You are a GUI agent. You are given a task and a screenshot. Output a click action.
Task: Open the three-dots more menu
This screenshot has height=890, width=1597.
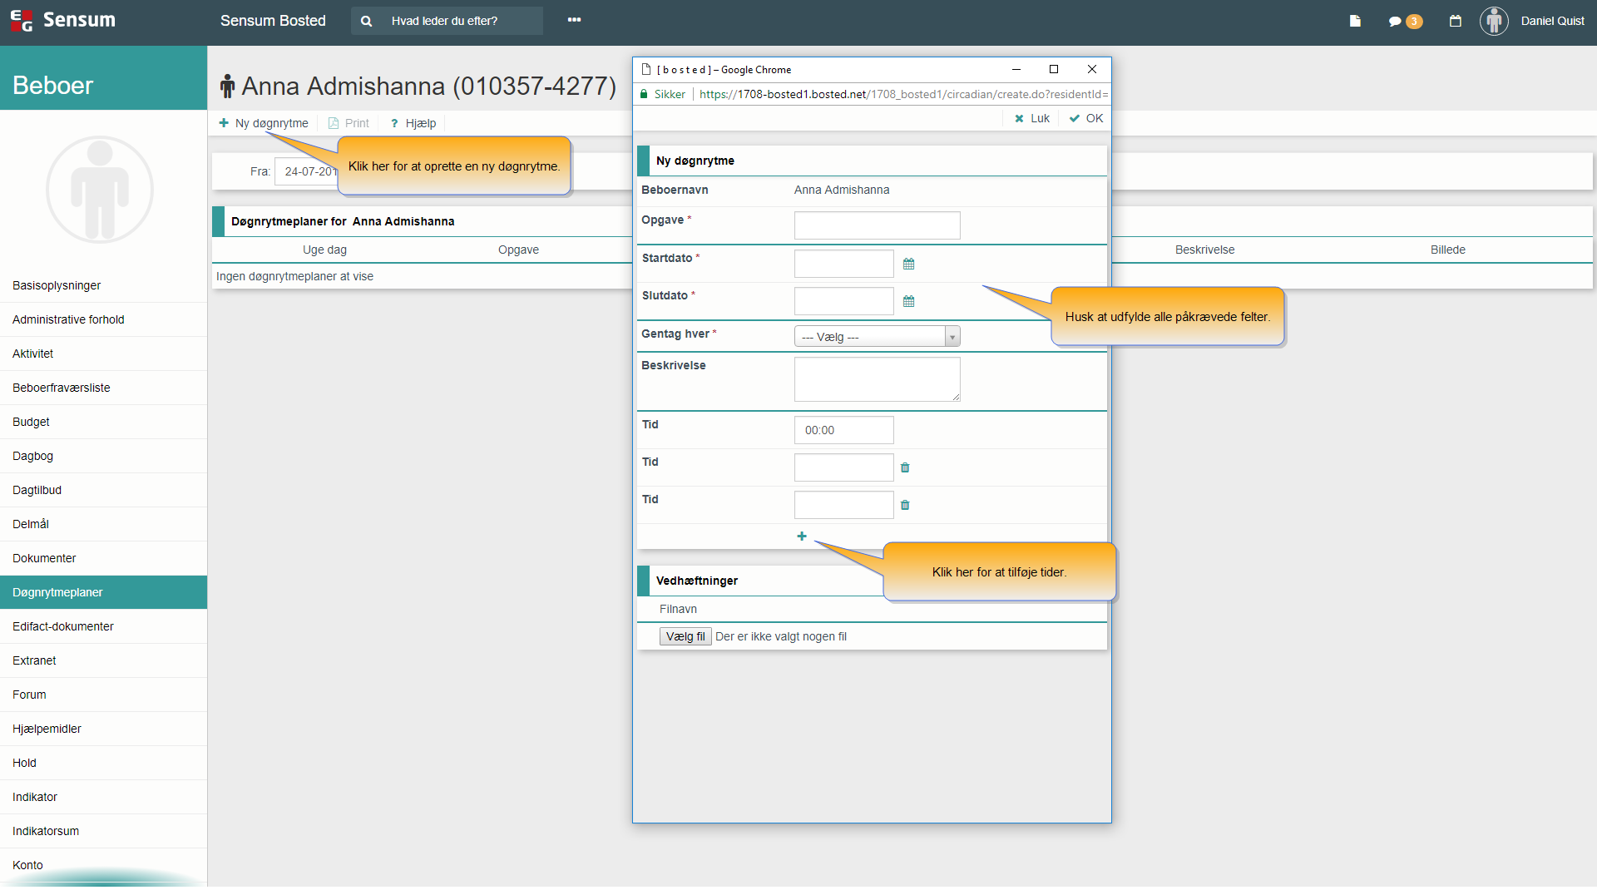point(574,20)
